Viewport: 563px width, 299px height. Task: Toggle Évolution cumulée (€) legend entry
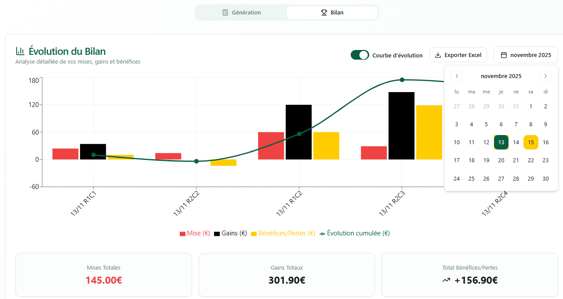354,233
